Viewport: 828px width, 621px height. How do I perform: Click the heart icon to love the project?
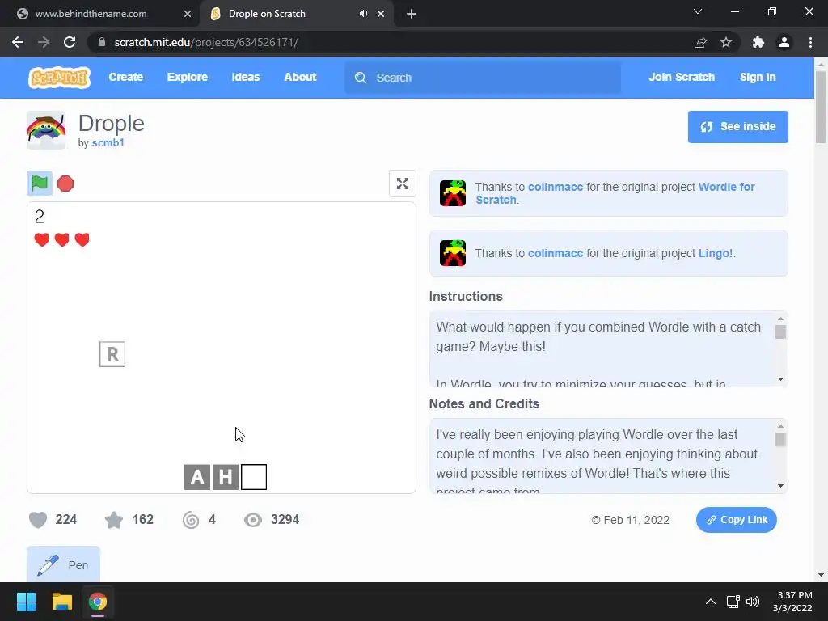[38, 520]
